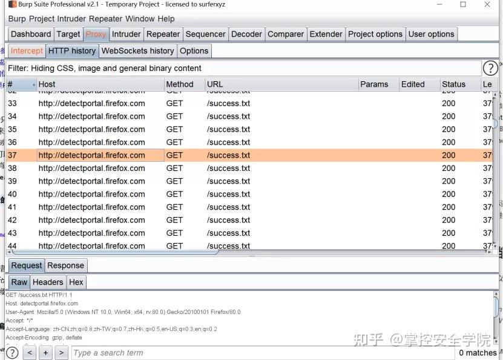The width and height of the screenshot is (503, 360).
Task: Select the Headers message view tab
Action: 48,282
